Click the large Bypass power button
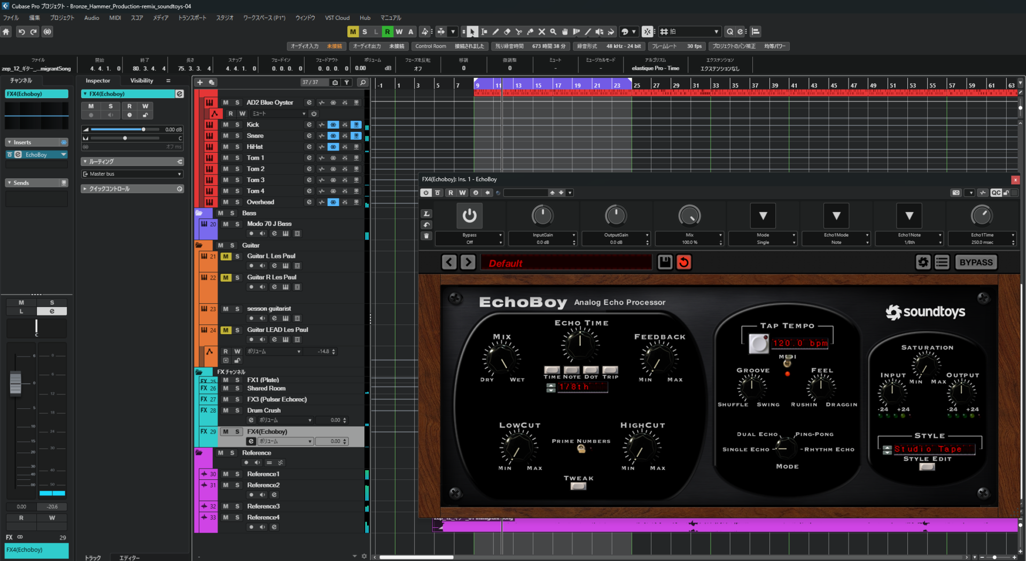1026x561 pixels. coord(469,216)
